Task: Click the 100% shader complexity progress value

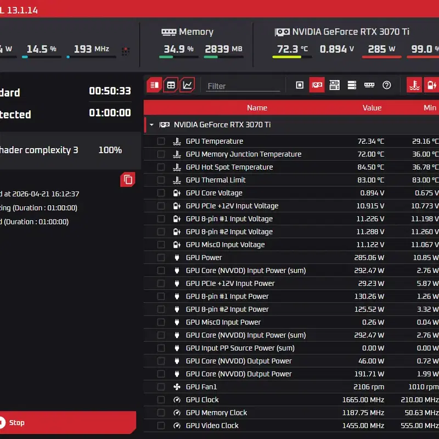Action: (110, 150)
